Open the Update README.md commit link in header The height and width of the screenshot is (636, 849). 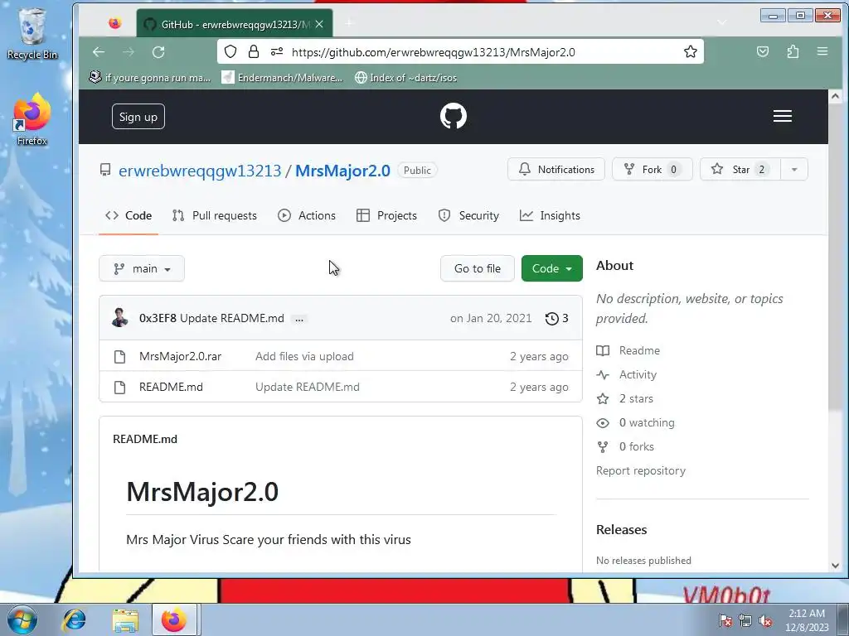point(232,319)
